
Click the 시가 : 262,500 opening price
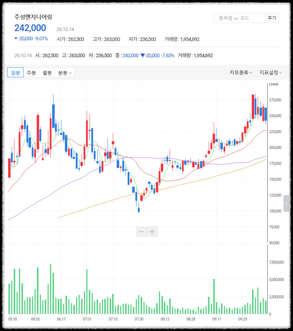(71, 39)
